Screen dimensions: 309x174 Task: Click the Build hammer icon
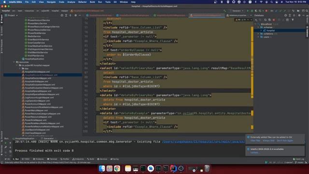click(x=225, y=11)
